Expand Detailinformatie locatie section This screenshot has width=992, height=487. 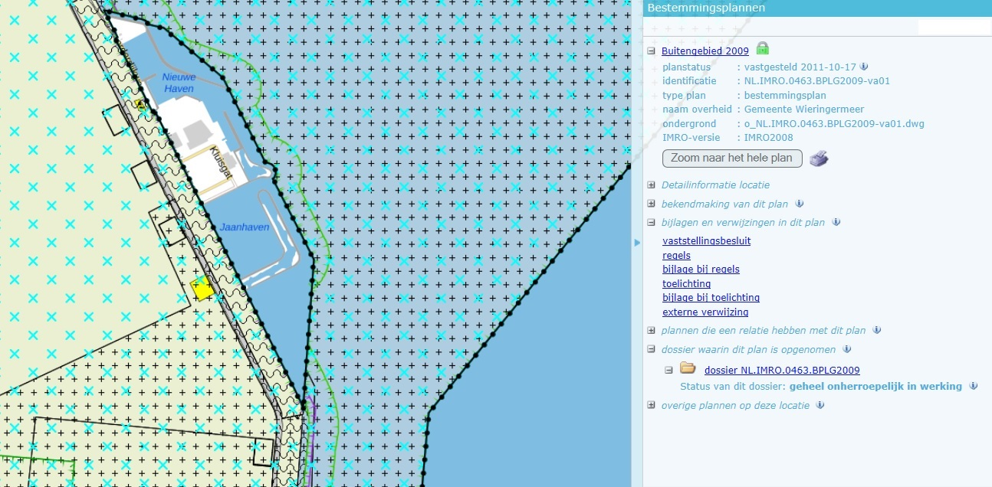(x=651, y=185)
